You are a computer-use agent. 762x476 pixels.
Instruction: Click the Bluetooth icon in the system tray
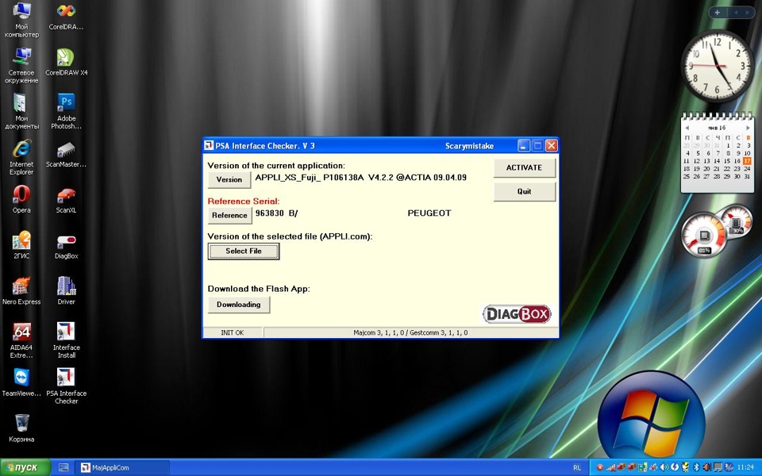click(x=696, y=467)
